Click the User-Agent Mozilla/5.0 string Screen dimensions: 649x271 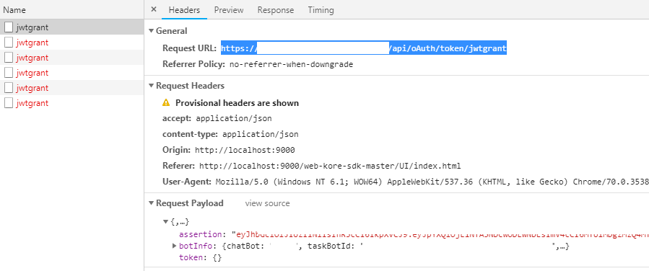[x=432, y=182]
